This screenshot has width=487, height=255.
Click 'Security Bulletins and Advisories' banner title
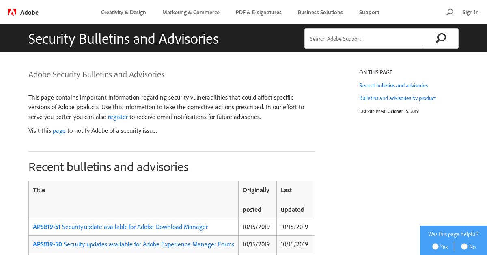(x=123, y=38)
